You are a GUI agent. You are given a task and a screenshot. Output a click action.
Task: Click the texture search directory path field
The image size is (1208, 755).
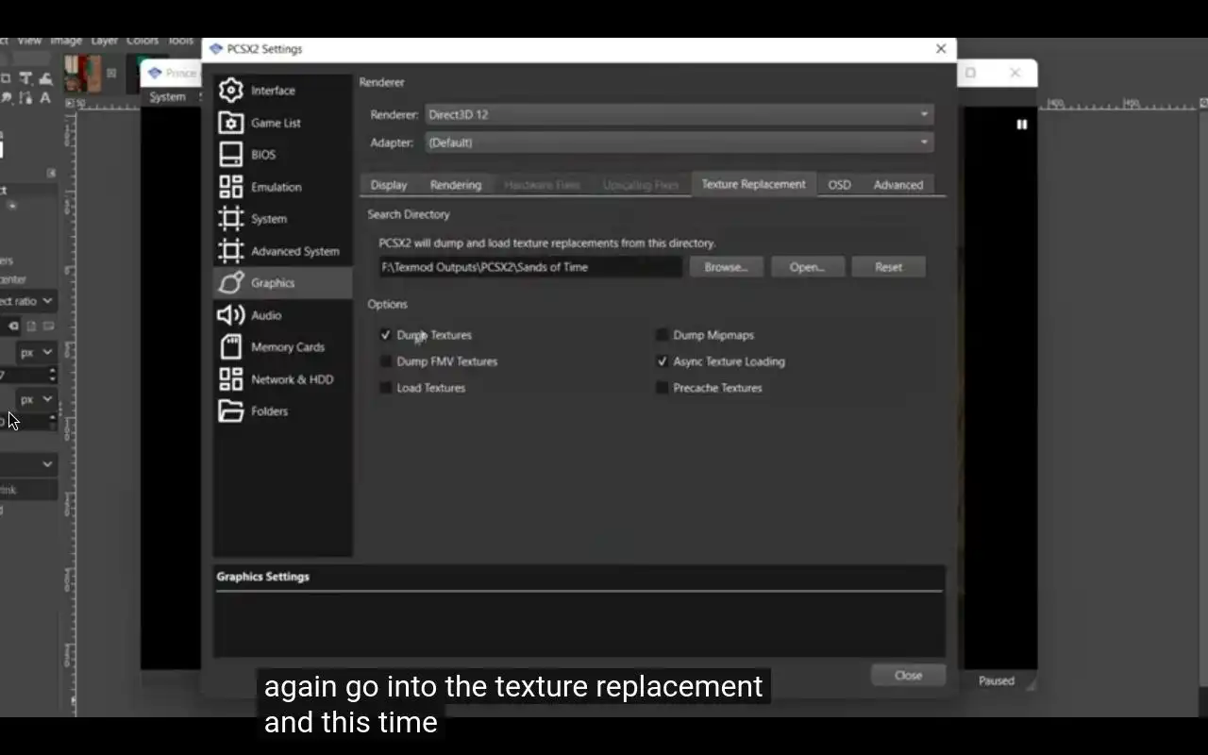coord(530,267)
